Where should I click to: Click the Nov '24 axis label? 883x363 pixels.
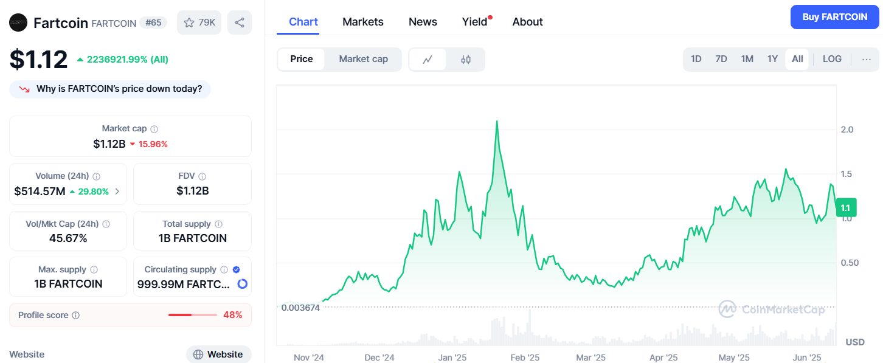coord(309,358)
